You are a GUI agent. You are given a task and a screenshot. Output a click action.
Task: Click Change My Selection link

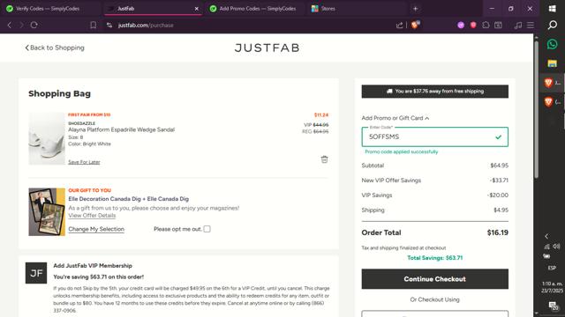pyautogui.click(x=96, y=229)
